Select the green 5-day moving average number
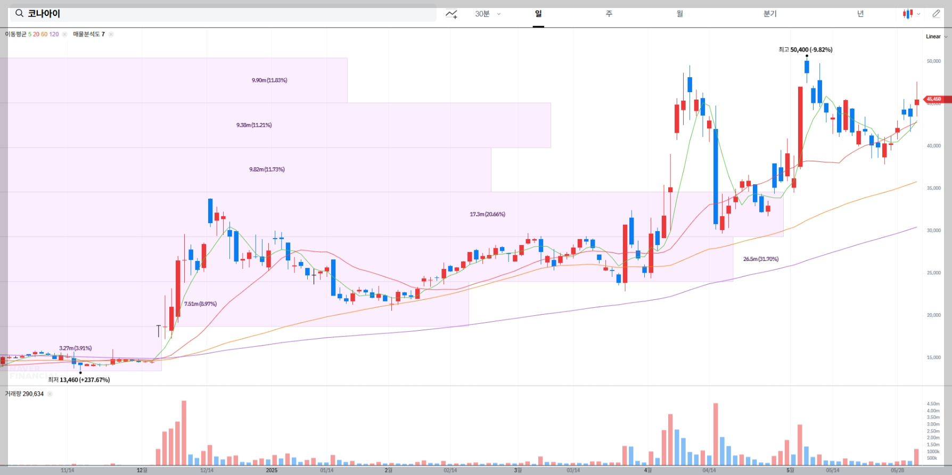The image size is (952, 475). pos(30,34)
